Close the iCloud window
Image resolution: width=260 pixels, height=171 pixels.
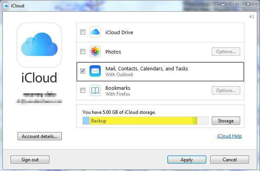tap(248, 4)
